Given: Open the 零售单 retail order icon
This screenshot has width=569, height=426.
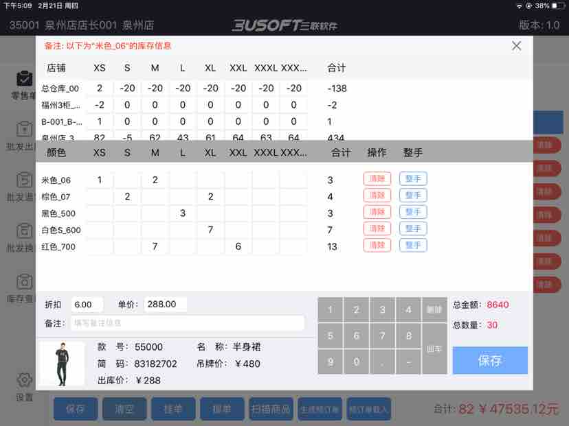Looking at the screenshot, I should (x=24, y=80).
